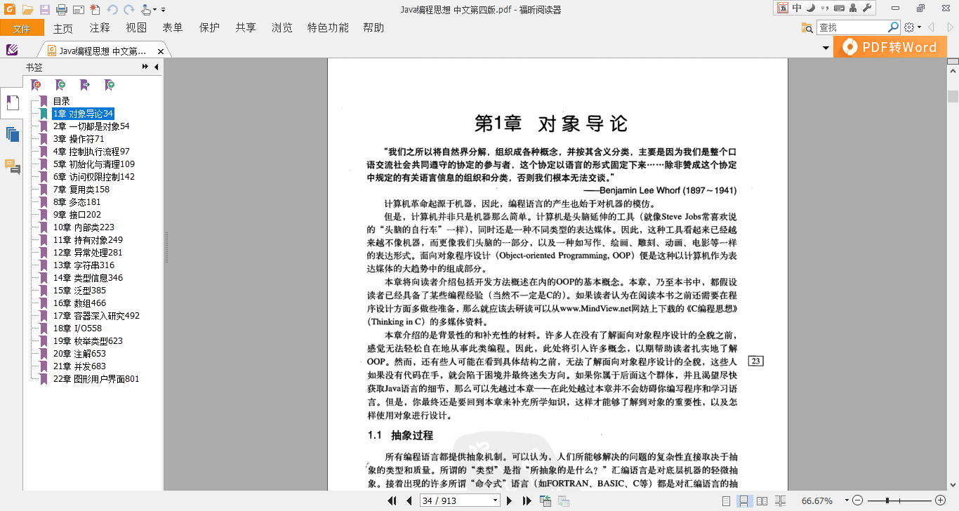Click the PDF转Word button

pos(889,47)
